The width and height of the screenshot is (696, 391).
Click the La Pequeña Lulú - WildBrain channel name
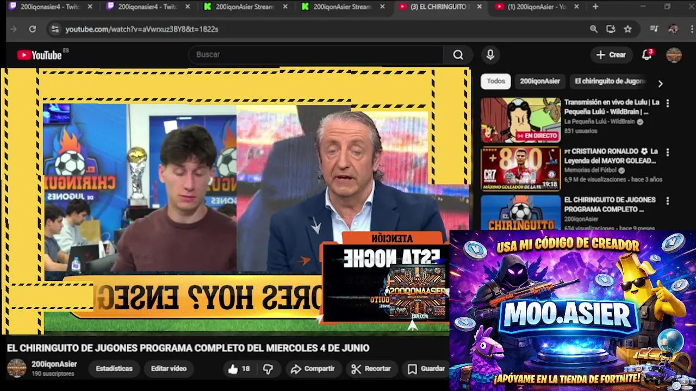click(599, 122)
